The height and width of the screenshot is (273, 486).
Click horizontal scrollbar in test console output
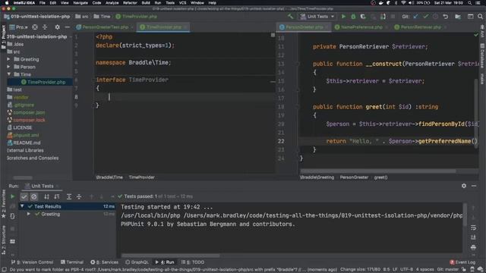(170, 256)
